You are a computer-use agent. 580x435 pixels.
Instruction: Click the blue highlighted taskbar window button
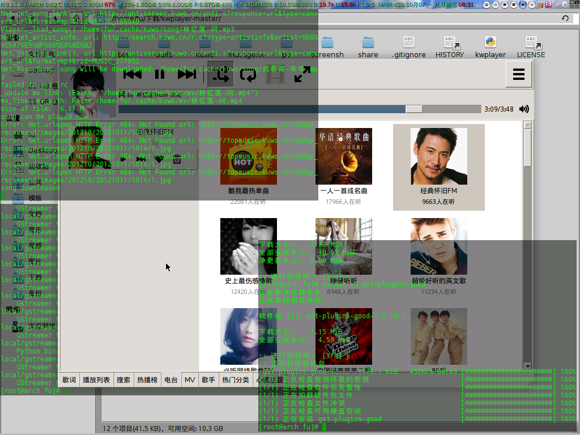pos(523,5)
